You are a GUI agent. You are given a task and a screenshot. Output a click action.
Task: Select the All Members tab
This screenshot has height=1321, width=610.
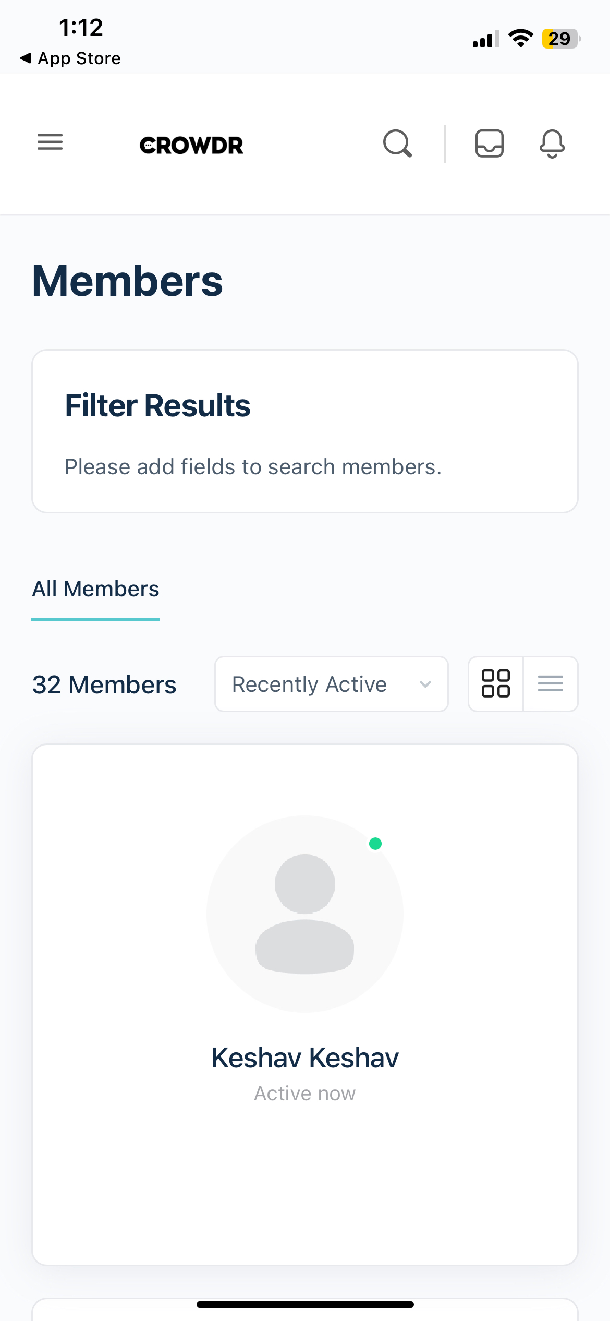pos(96,589)
